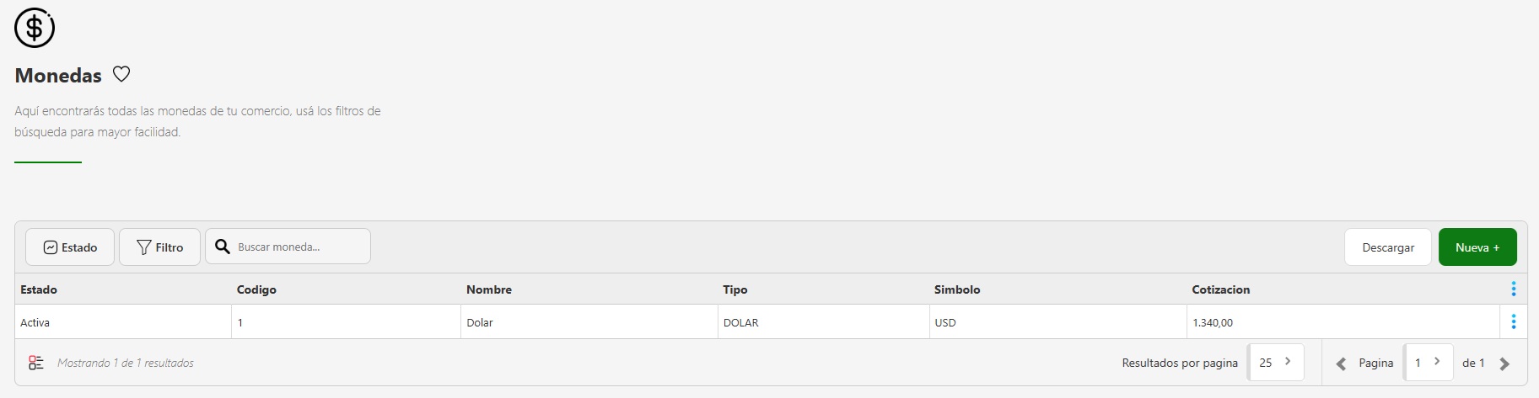1539x398 pixels.
Task: Sort by the Codigo column header
Action: pos(256,289)
